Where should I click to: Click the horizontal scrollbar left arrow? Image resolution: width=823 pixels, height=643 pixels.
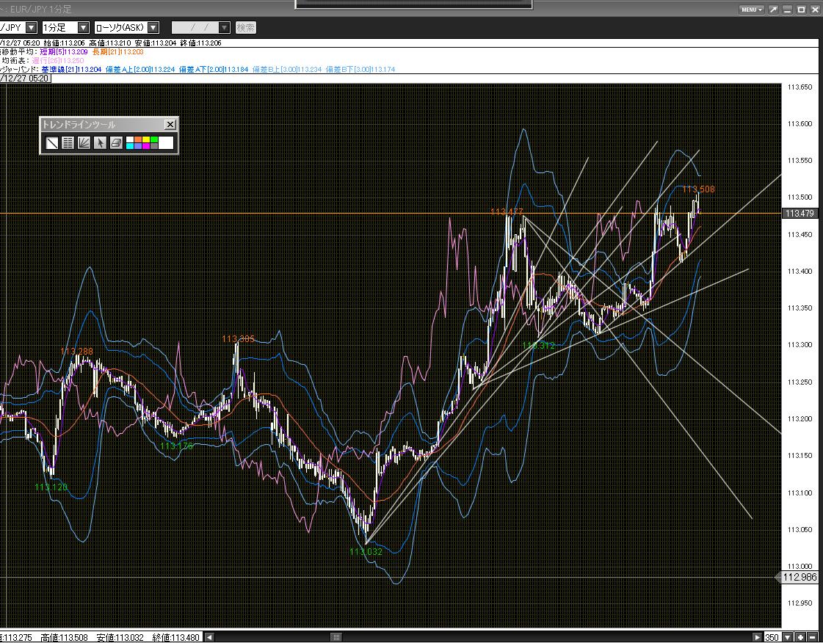(x=209, y=637)
